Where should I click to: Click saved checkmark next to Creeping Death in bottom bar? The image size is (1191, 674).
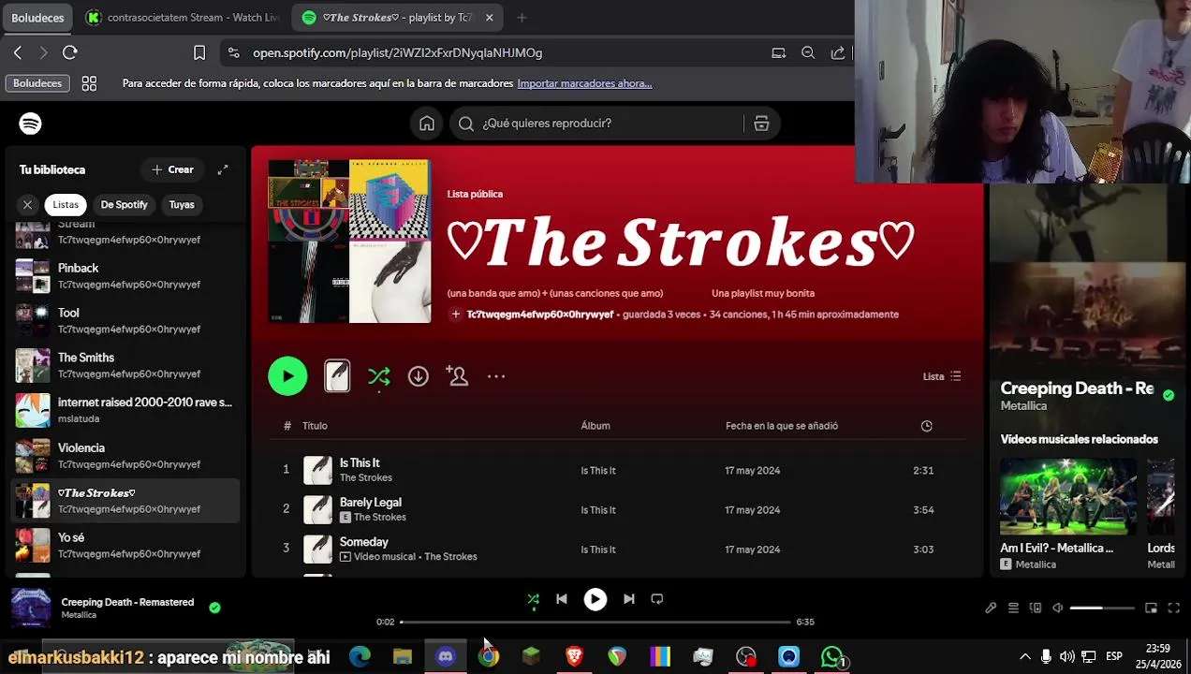coord(214,608)
